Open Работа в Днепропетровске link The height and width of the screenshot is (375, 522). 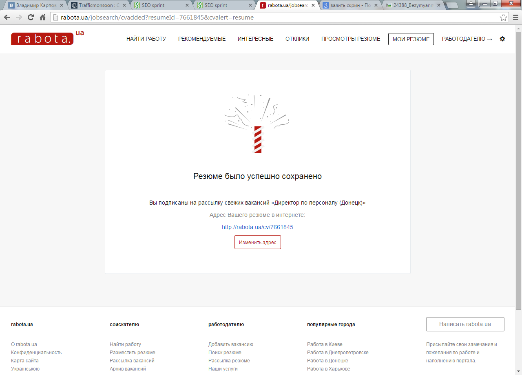(x=338, y=353)
